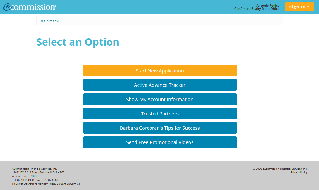View the Trusted Partners page
This screenshot has width=319, height=190.
160,114
